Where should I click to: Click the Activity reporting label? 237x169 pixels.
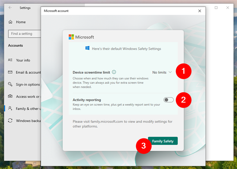87,100
